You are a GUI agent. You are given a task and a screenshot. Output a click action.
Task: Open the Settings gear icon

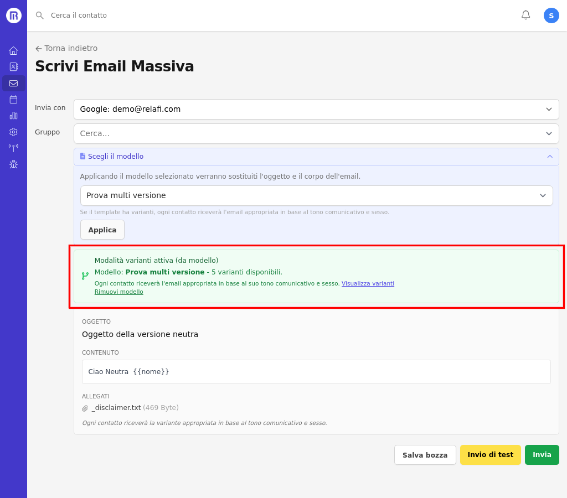click(13, 132)
